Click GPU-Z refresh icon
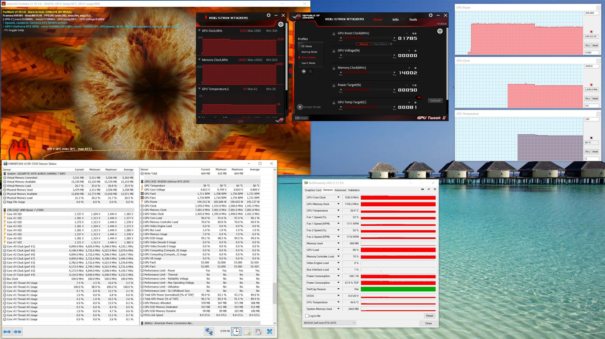This screenshot has height=339, width=605. 429,189
